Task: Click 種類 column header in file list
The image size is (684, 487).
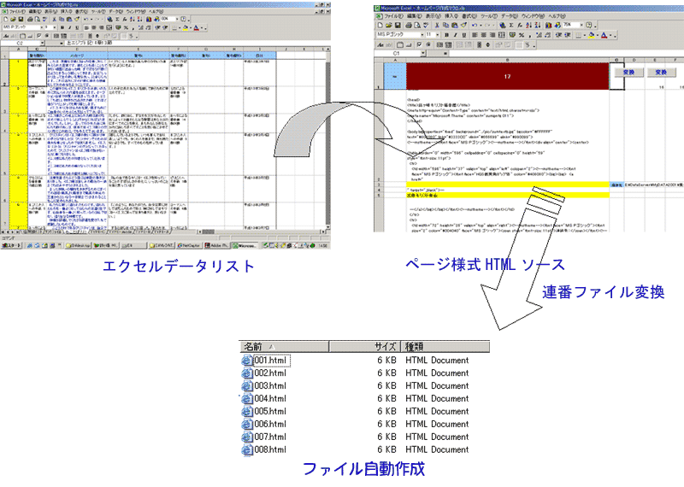Action: coord(445,347)
